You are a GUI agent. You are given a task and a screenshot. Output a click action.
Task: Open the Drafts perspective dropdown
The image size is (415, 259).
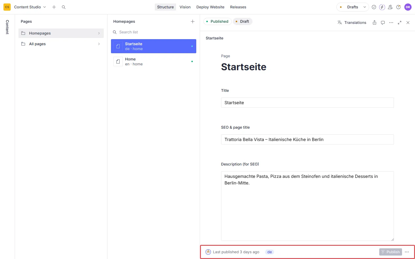point(353,7)
